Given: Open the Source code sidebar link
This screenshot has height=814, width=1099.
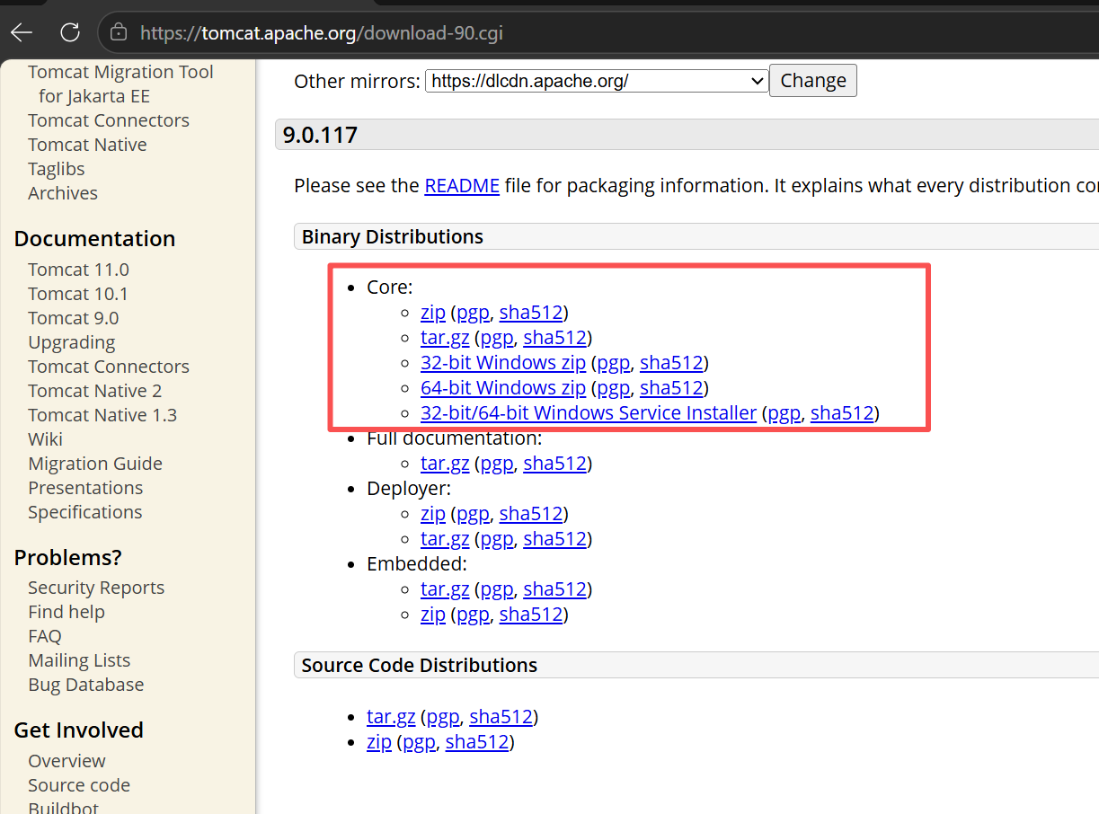Looking at the screenshot, I should coord(79,785).
